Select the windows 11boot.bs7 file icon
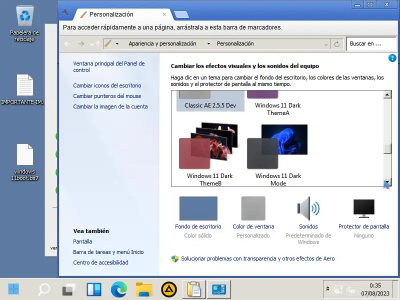The width and height of the screenshot is (400, 300). point(24,162)
